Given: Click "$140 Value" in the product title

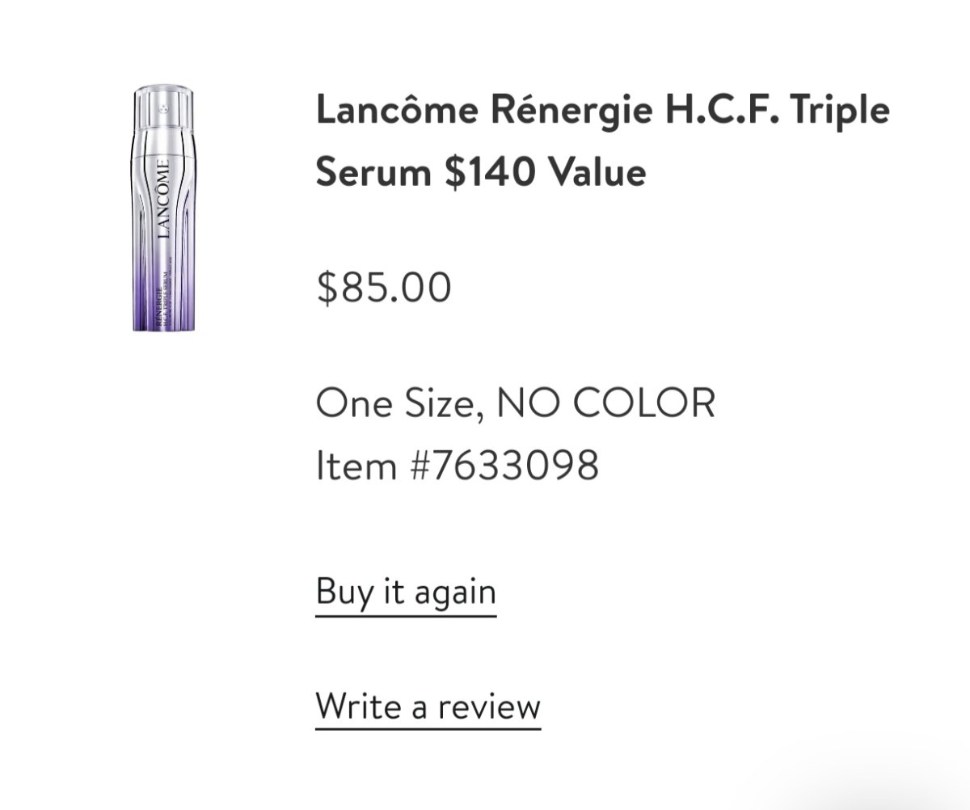Looking at the screenshot, I should (546, 171).
